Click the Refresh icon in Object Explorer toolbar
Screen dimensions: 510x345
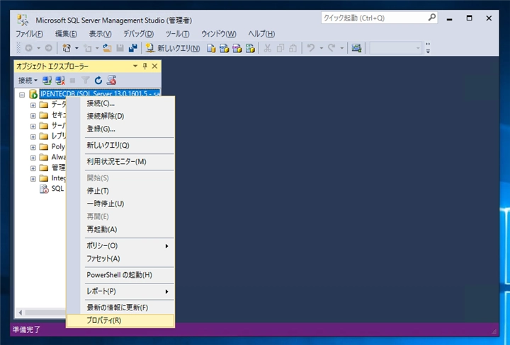[x=98, y=80]
